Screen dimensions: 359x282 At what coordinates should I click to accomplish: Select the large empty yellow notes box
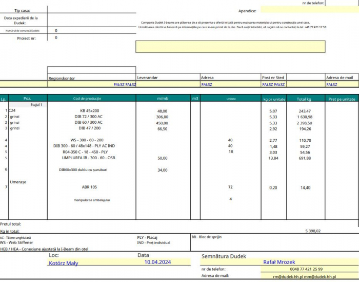[x=230, y=47]
